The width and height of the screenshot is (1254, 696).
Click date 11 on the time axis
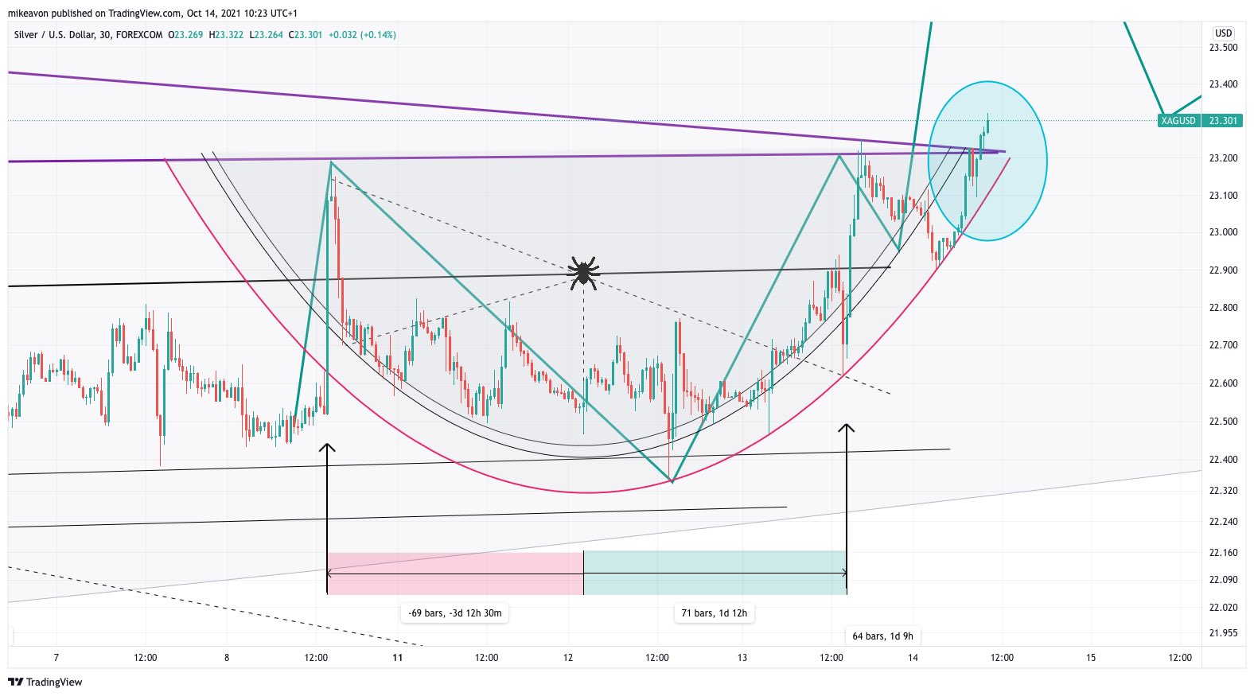[x=398, y=658]
